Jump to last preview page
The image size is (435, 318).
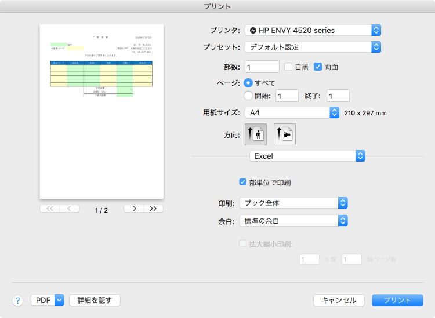(153, 209)
